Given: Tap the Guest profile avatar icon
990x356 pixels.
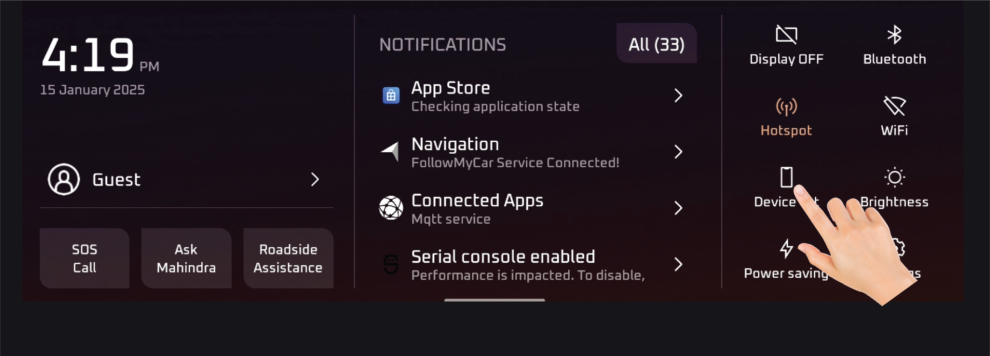Looking at the screenshot, I should tap(64, 179).
